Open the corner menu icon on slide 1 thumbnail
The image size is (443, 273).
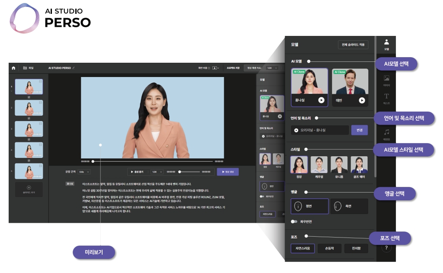40,81
